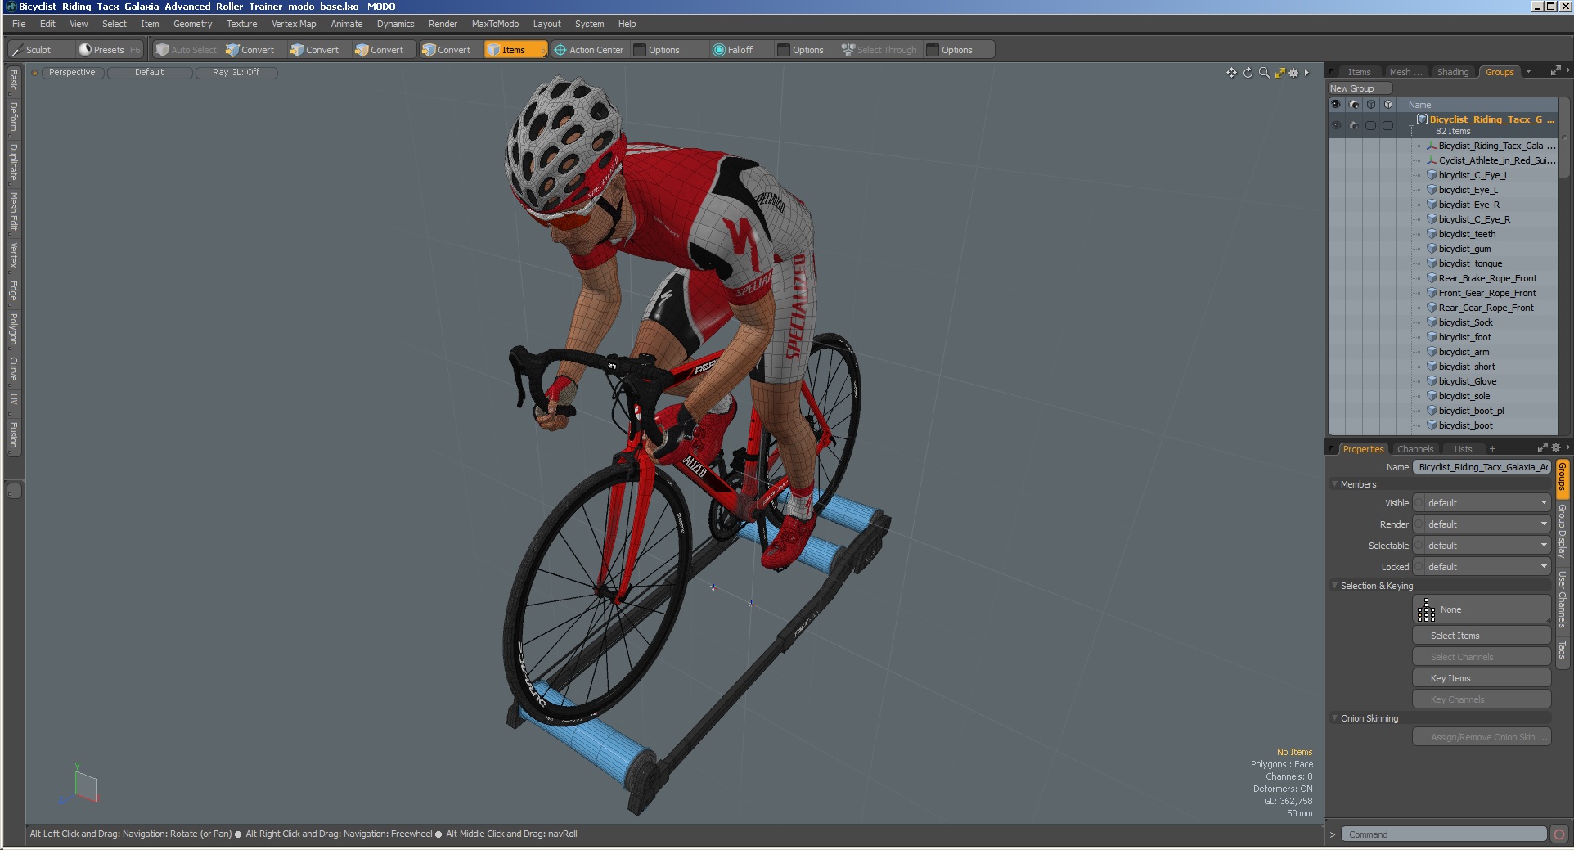Open the Presets browser
1574x850 pixels.
coord(109,50)
